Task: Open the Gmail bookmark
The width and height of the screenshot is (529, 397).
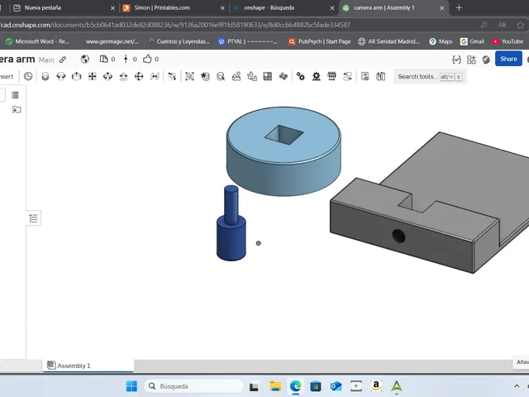Action: pyautogui.click(x=472, y=41)
